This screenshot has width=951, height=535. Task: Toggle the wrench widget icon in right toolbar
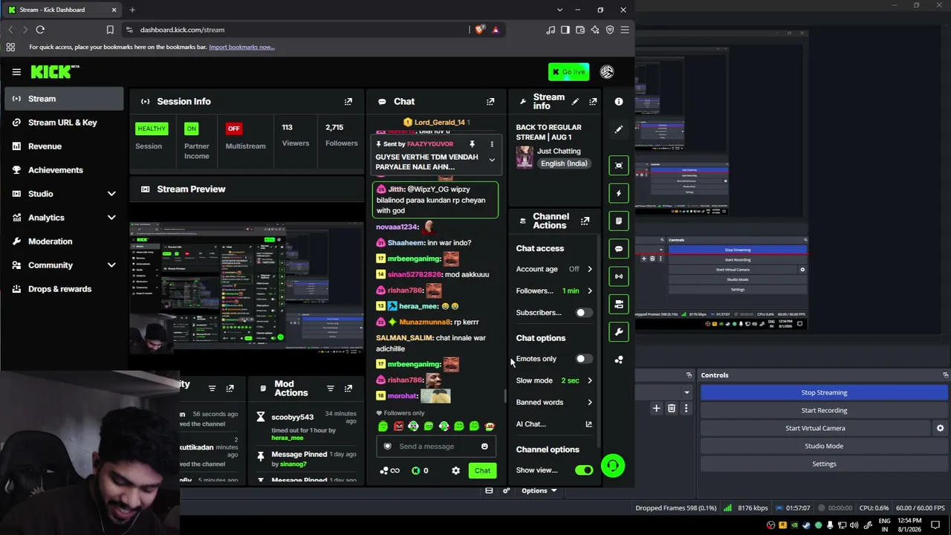619,331
